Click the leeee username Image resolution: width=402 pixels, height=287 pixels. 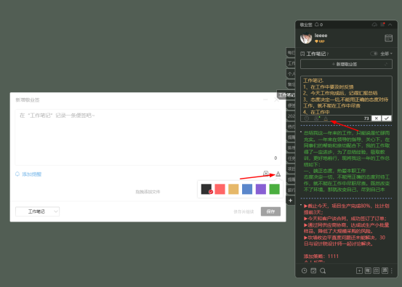click(321, 36)
